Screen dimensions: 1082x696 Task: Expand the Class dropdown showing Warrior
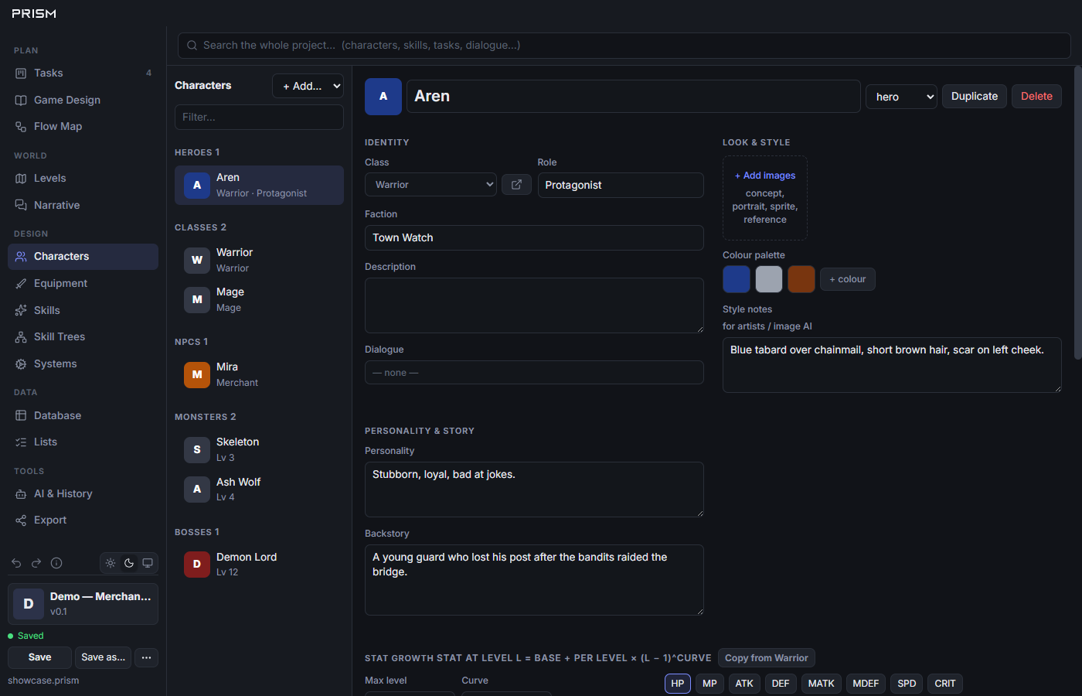point(430,185)
